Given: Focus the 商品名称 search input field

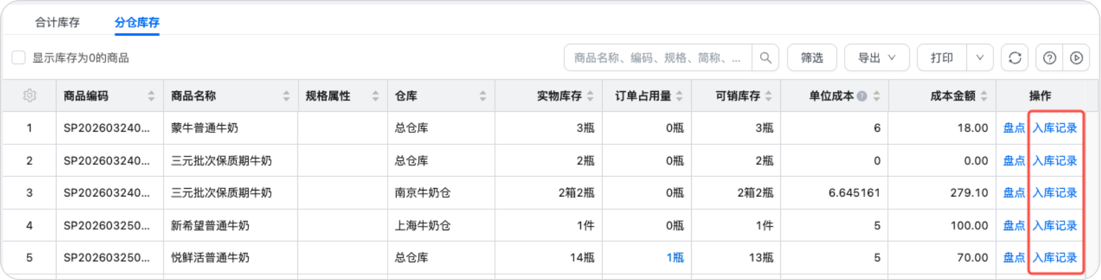Looking at the screenshot, I should coord(657,58).
